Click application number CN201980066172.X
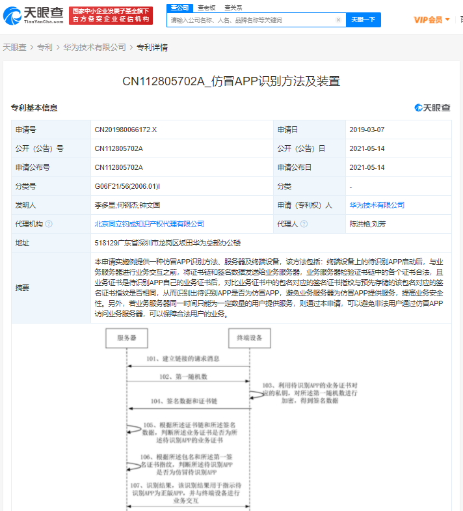Viewport: 463px width, 511px height. (x=126, y=130)
